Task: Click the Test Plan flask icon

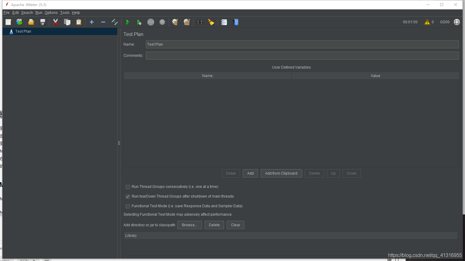Action: point(11,31)
